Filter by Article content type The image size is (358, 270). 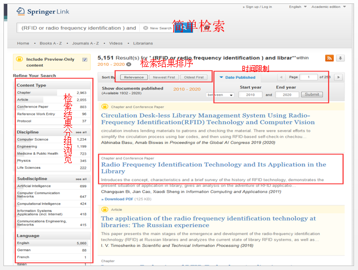[52, 100]
